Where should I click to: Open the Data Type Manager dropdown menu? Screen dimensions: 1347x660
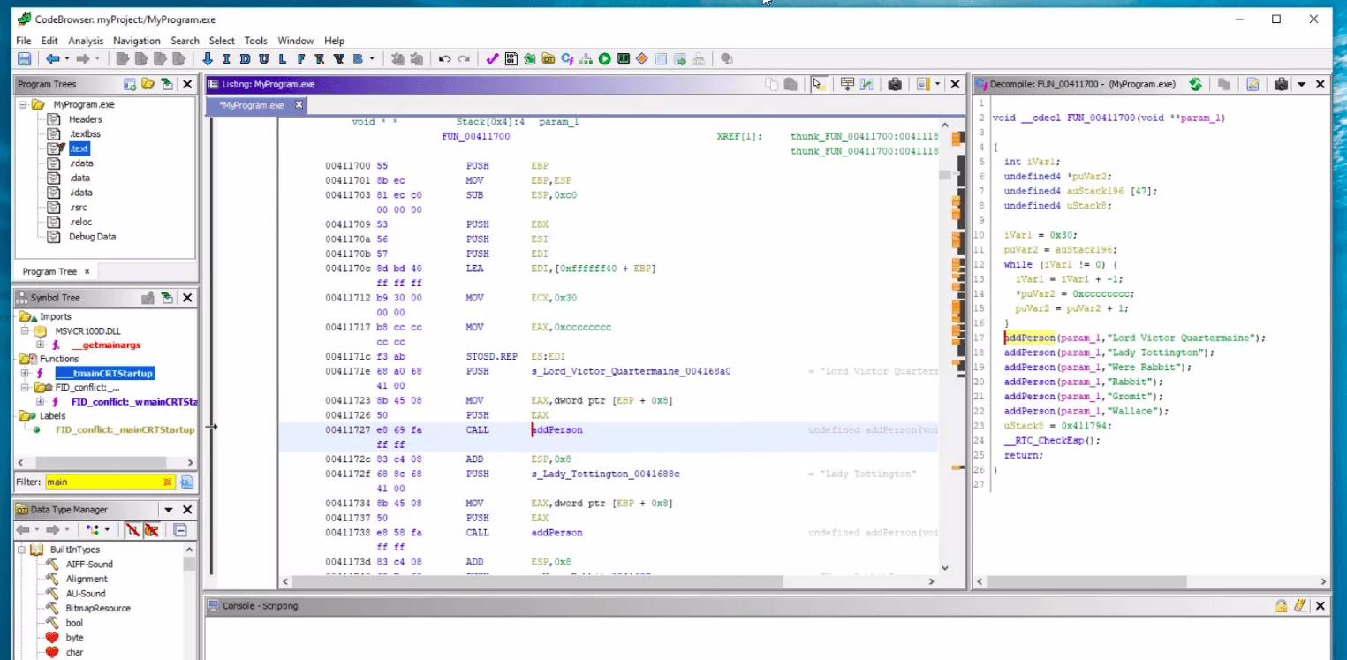(x=168, y=510)
